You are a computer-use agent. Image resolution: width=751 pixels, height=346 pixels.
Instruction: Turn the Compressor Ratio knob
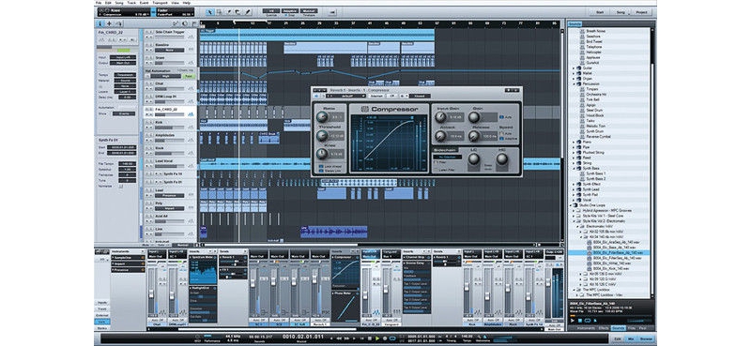click(x=322, y=117)
